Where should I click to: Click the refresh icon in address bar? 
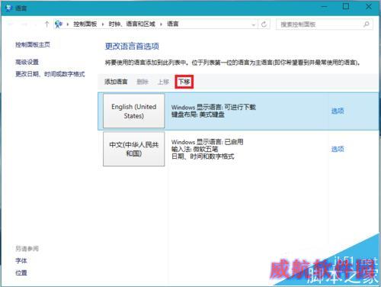264,24
